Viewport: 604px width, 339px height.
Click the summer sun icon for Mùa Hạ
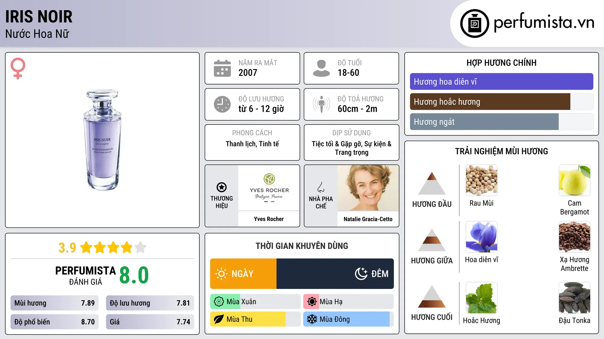point(312,302)
